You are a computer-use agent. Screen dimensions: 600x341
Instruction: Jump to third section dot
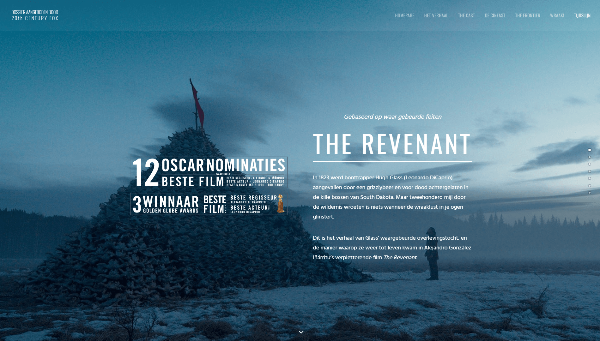(589, 164)
